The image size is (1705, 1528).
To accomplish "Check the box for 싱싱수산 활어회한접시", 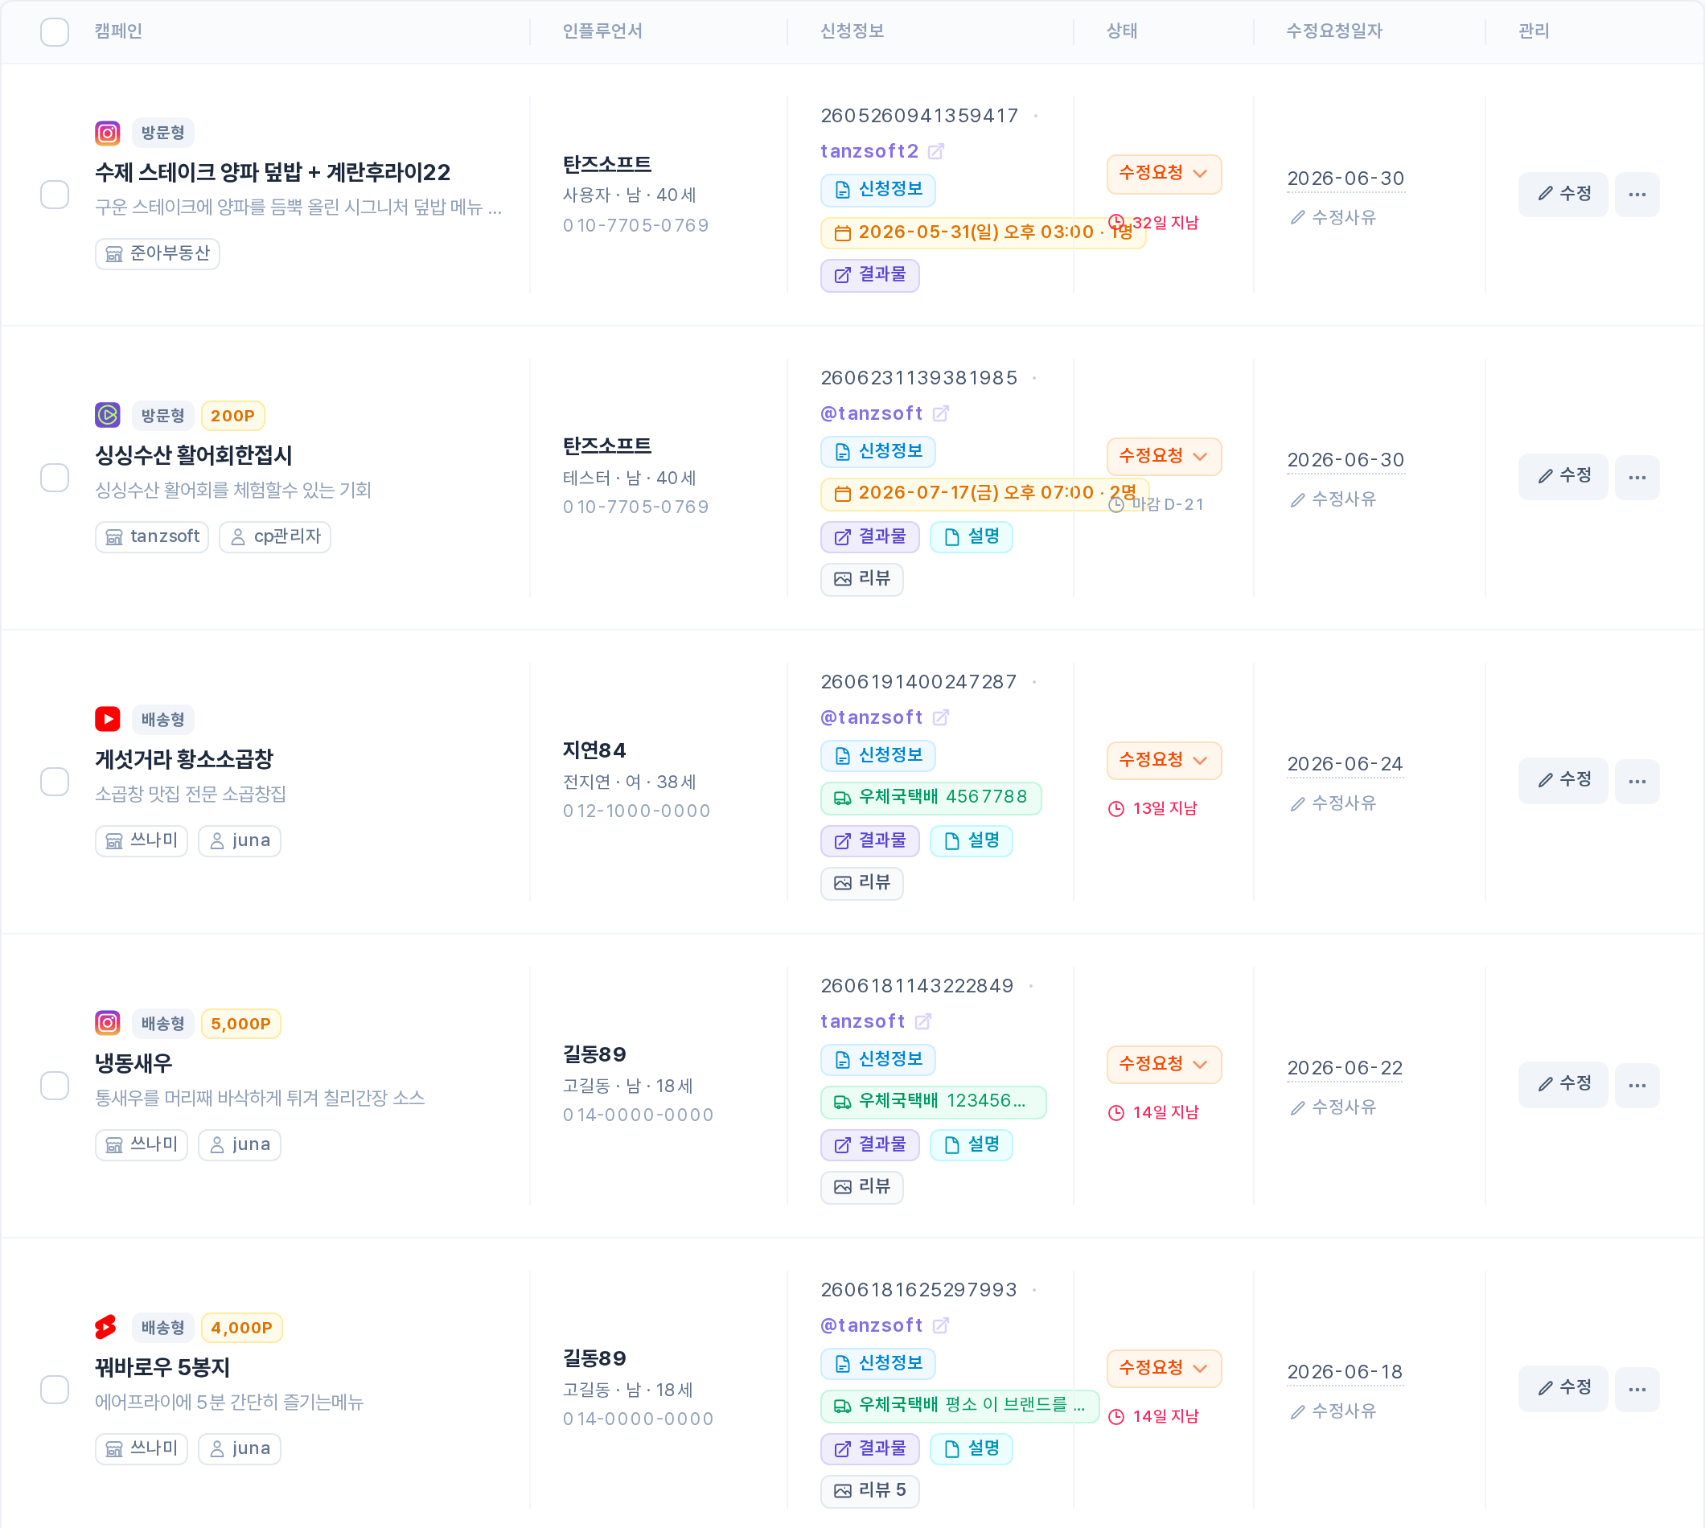I will pos(55,477).
